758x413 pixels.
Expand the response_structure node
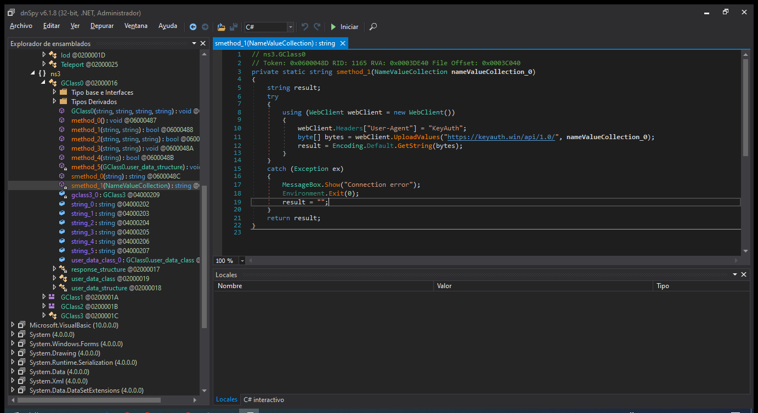pyautogui.click(x=55, y=269)
